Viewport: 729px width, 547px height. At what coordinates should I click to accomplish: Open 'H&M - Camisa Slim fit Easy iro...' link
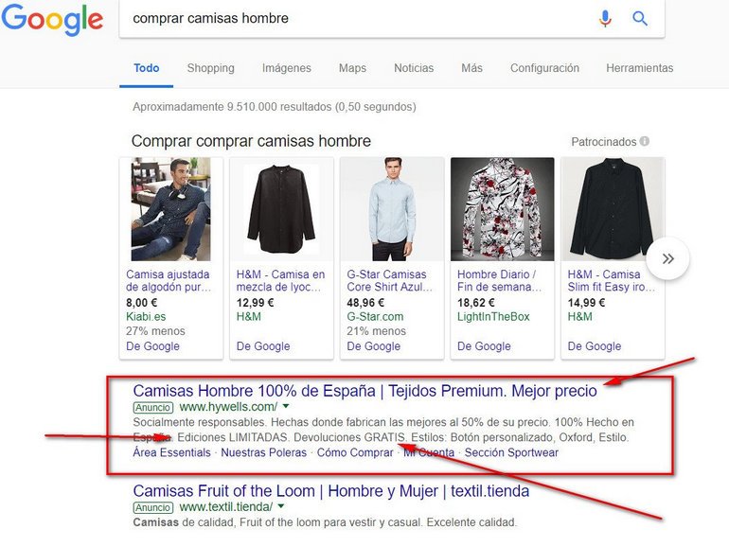click(611, 281)
